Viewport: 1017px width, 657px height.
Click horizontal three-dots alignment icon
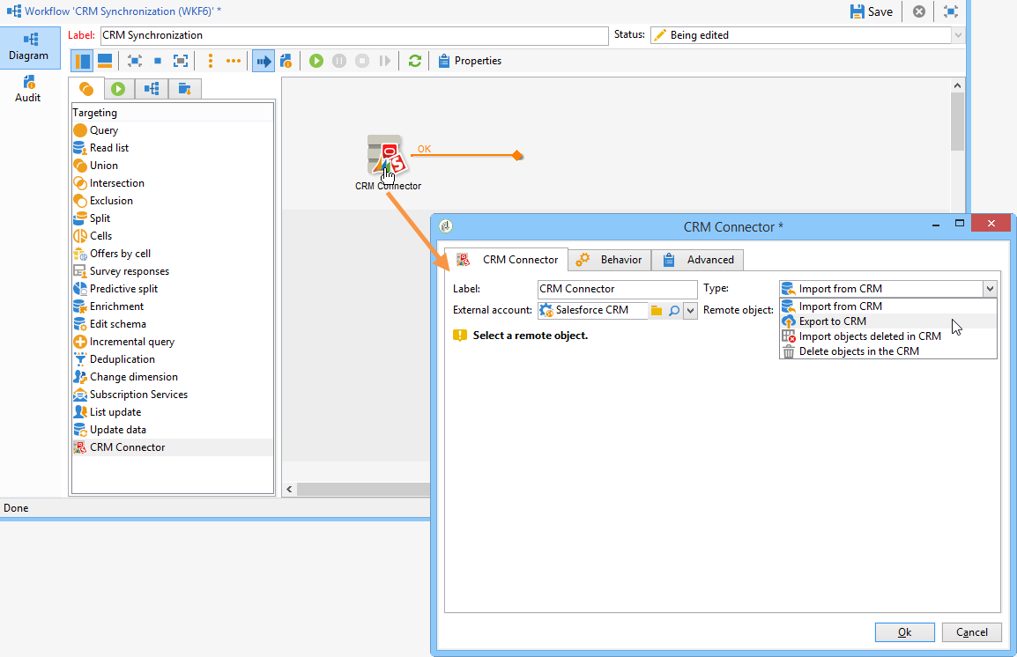[x=233, y=61]
